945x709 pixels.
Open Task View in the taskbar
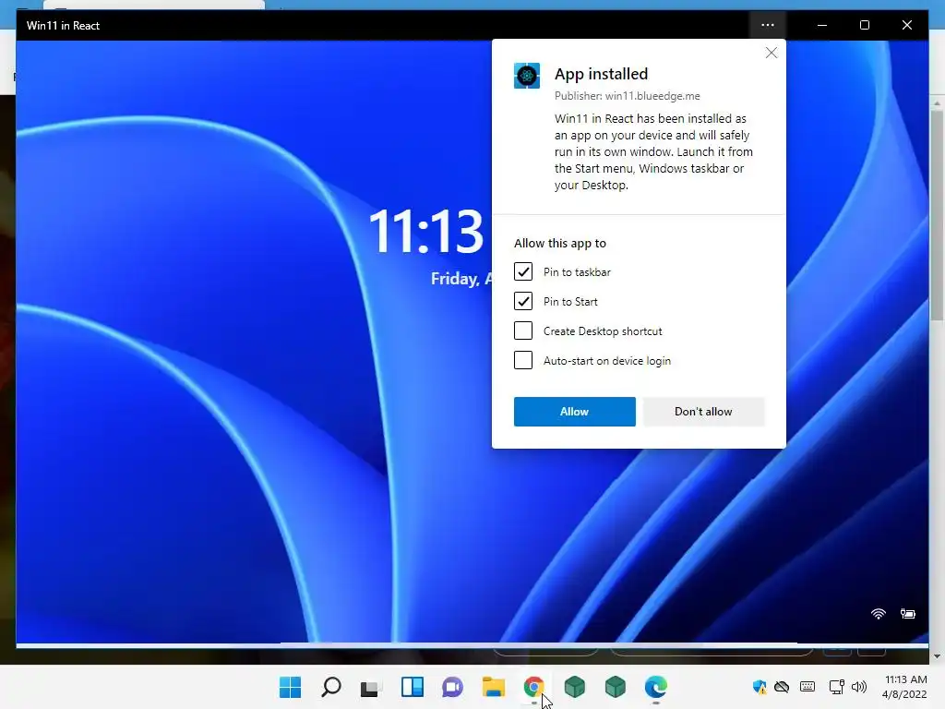[371, 688]
